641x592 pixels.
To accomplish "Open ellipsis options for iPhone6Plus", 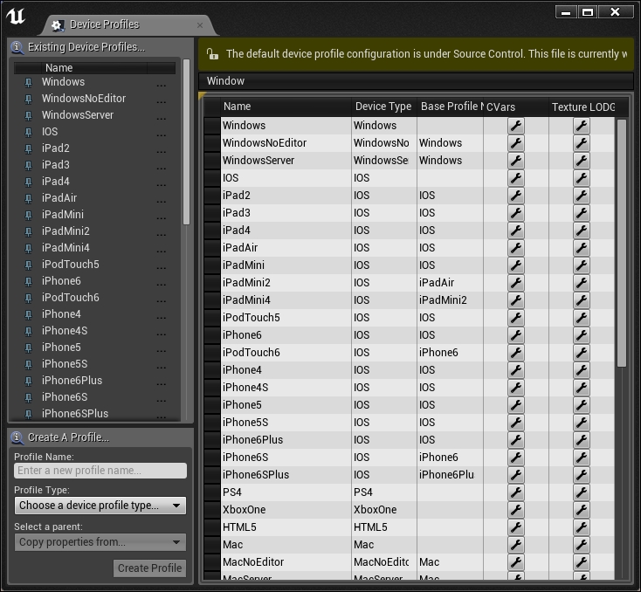I will 162,384.
